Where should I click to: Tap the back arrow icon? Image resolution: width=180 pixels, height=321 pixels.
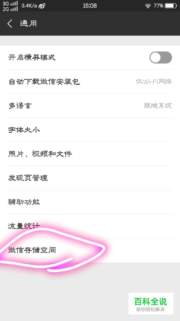[x=10, y=24]
